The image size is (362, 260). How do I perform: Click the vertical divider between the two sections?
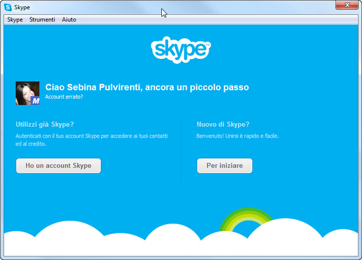point(182,150)
